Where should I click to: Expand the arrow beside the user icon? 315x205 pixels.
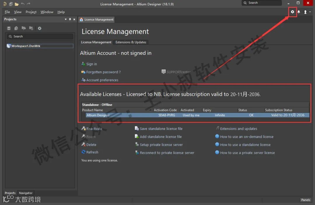[x=310, y=12]
